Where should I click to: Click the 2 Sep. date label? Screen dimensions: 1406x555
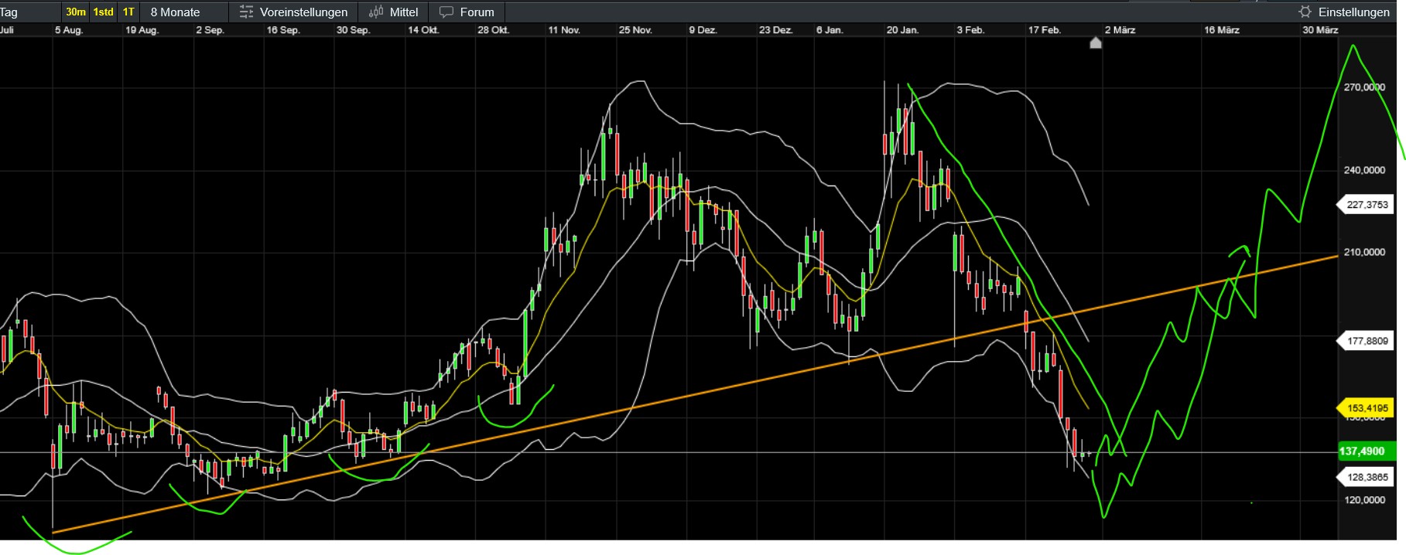pos(210,30)
